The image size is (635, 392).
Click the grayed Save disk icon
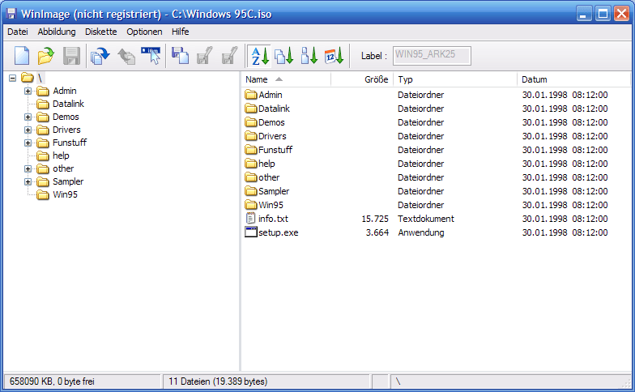71,55
